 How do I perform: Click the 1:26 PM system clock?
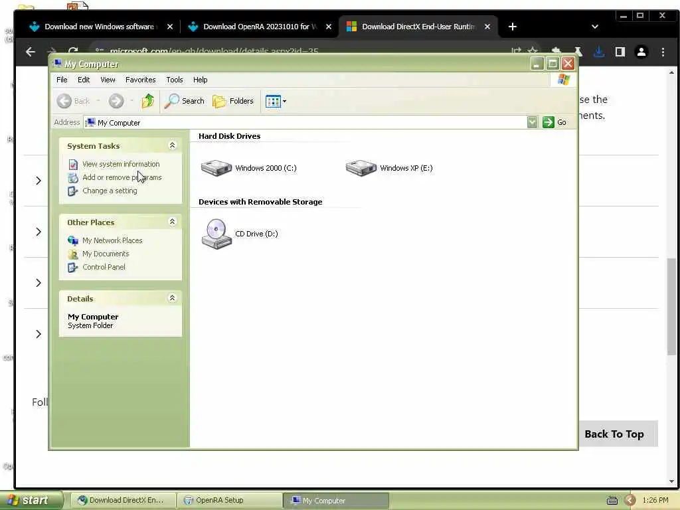tap(655, 500)
